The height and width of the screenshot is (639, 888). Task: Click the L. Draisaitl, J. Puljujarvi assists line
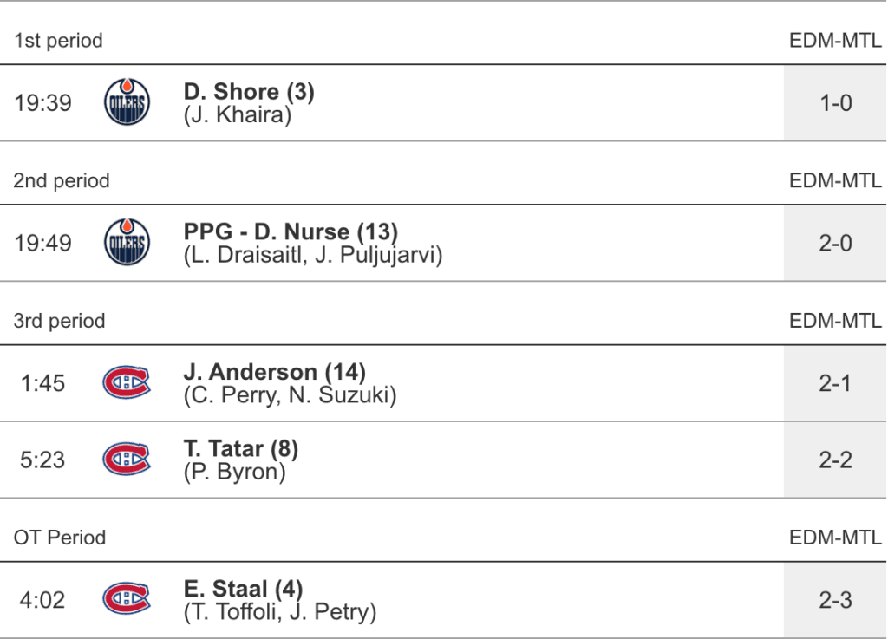pyautogui.click(x=313, y=256)
